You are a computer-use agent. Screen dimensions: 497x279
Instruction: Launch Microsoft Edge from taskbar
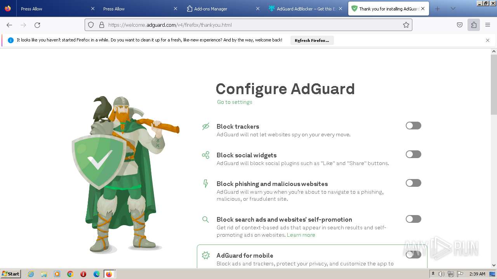97,274
